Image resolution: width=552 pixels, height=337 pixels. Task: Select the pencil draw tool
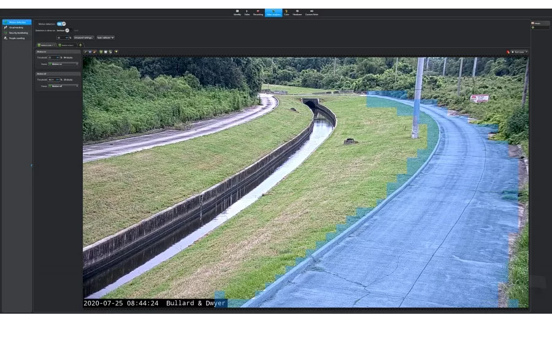[85, 52]
